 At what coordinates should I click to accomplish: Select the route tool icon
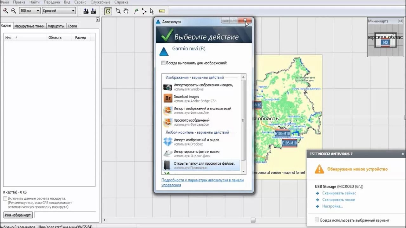click(144, 11)
